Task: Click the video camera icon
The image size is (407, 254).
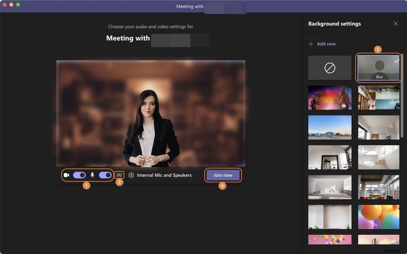Action: pyautogui.click(x=66, y=175)
